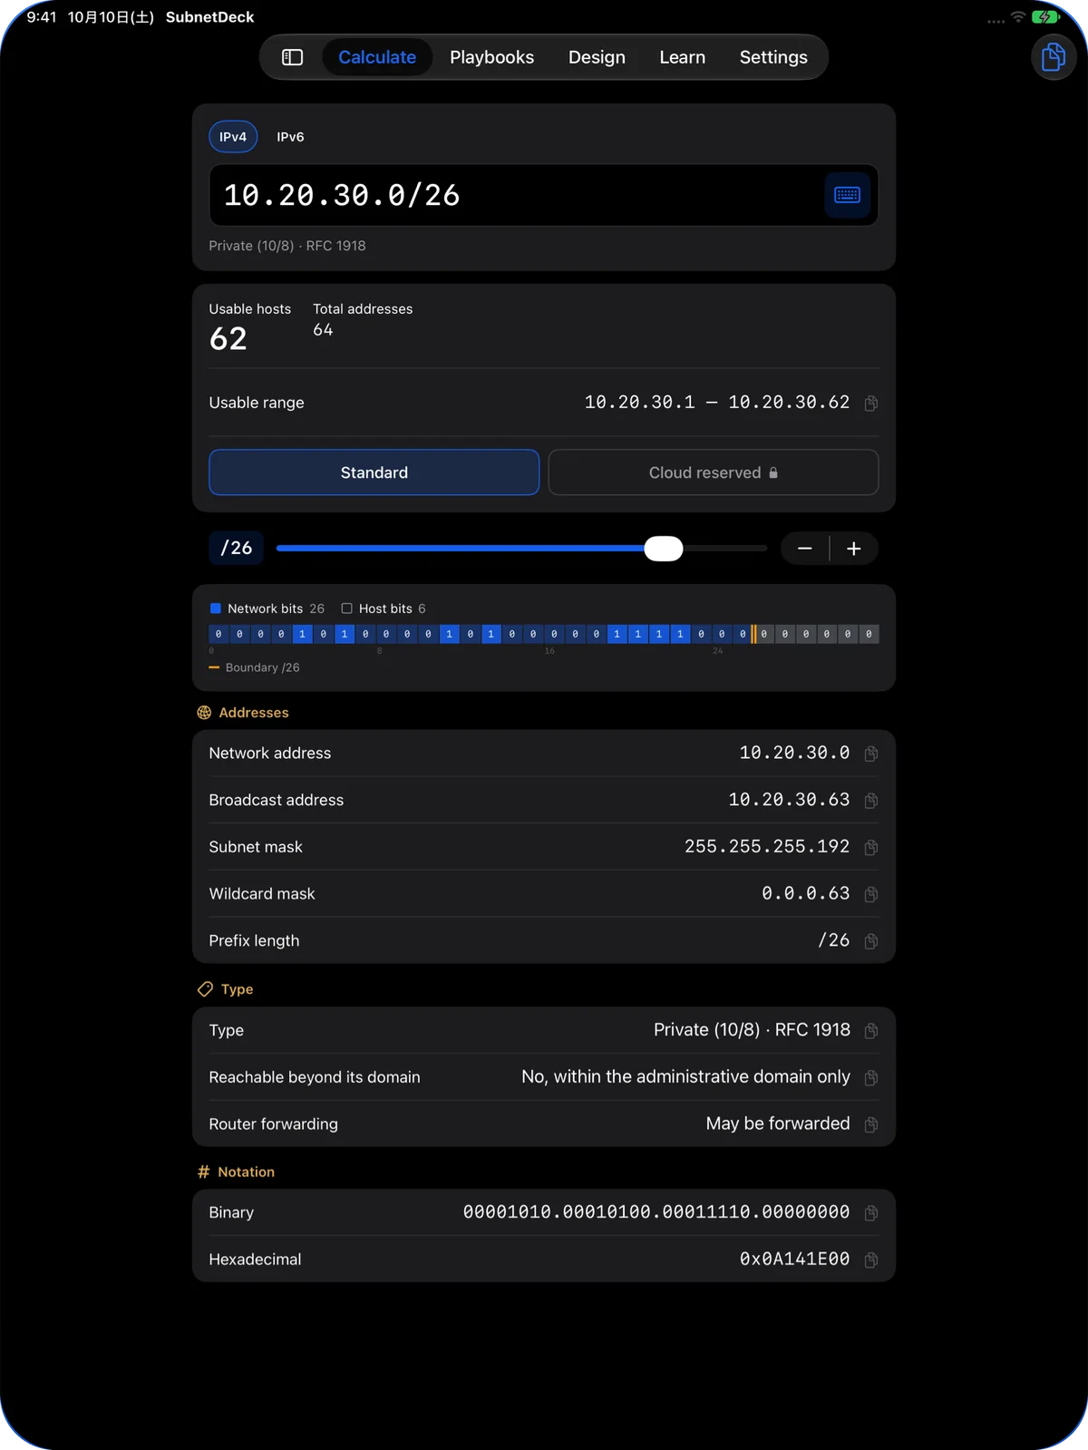Click the battery charging indicator

click(1045, 17)
